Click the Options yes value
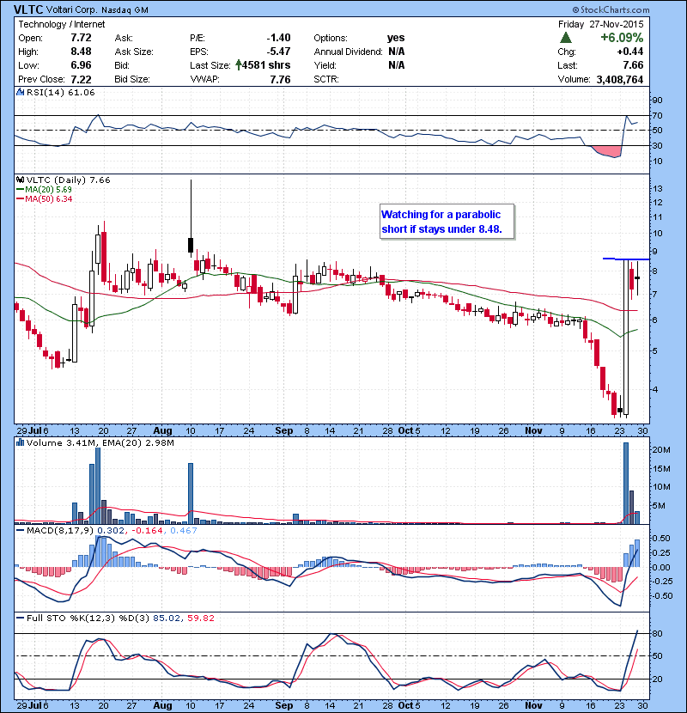This screenshot has width=687, height=713. [396, 38]
